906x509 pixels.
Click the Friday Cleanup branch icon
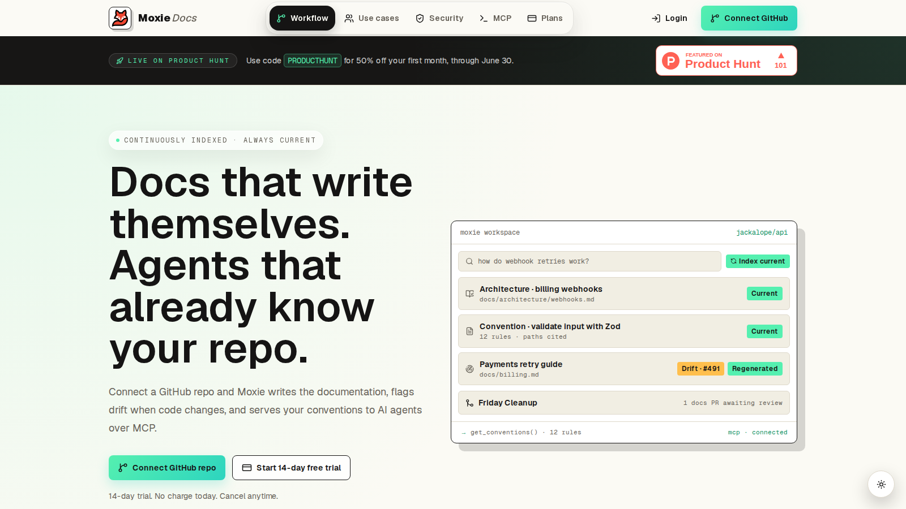point(469,403)
